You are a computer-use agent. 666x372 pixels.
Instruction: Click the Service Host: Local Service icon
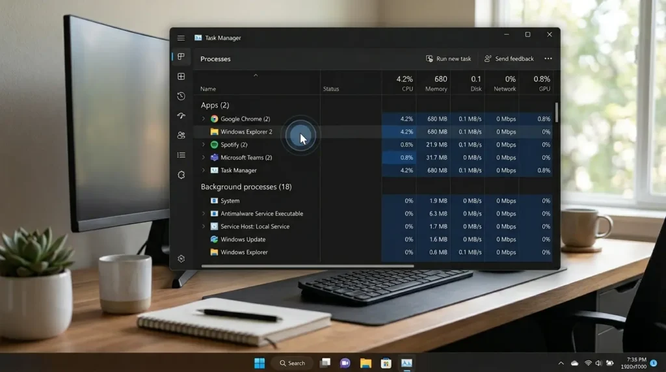click(214, 226)
